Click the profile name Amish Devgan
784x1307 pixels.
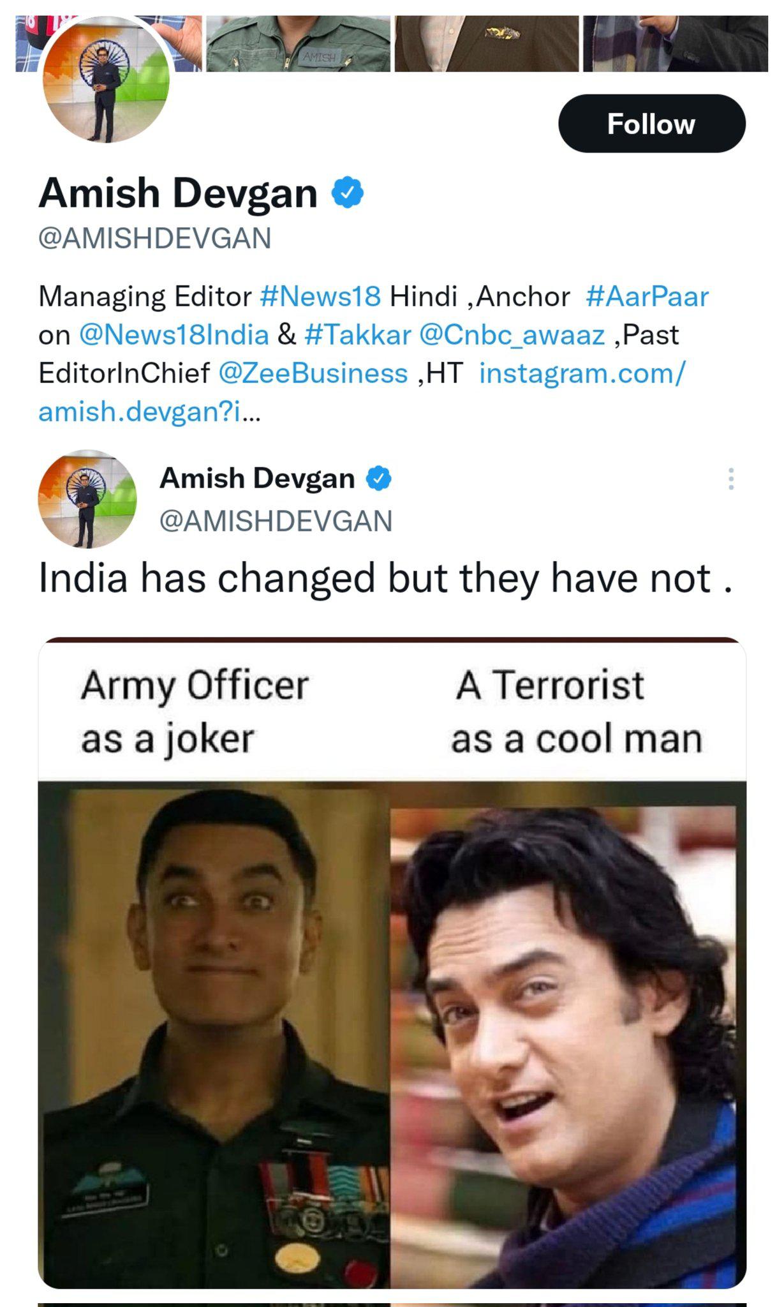(x=179, y=196)
